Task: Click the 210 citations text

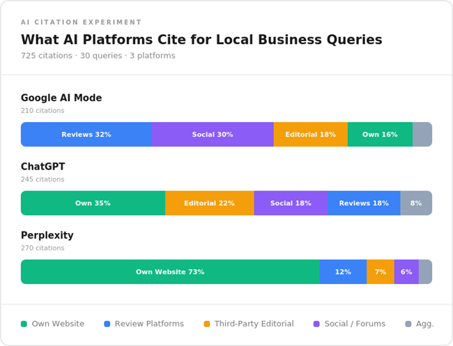Action: pyautogui.click(x=43, y=111)
